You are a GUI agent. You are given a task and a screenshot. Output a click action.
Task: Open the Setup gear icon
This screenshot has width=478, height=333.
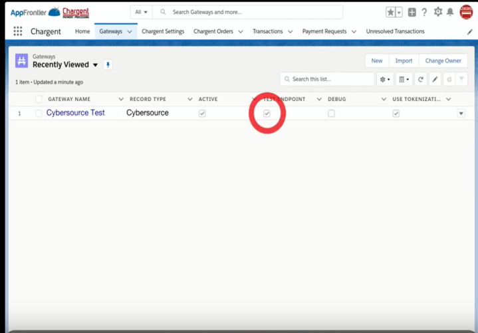coord(437,12)
